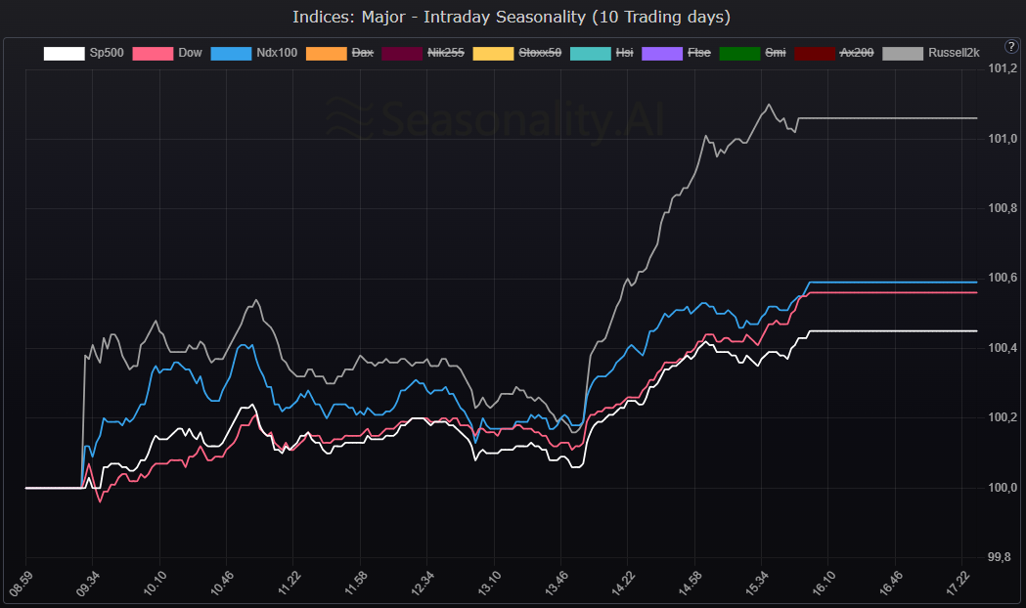Click the 13.10 time axis label
Viewport: 1026px width, 608px height.
489,584
